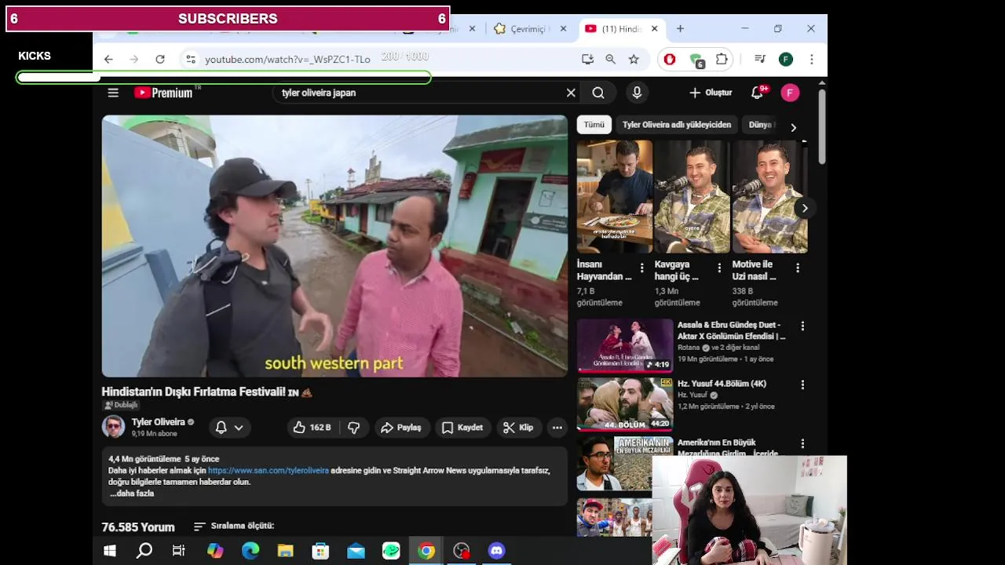Click the Chrome address bar URL
Image resolution: width=1005 pixels, height=565 pixels.
(287, 59)
